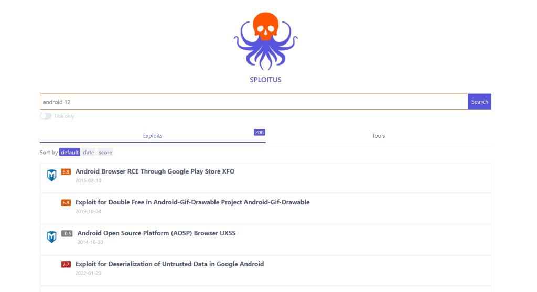
Task: Open Deserialization of Untrusted Data exploit
Action: point(169,264)
